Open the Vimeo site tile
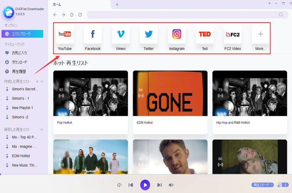The image size is (292, 193). (121, 34)
